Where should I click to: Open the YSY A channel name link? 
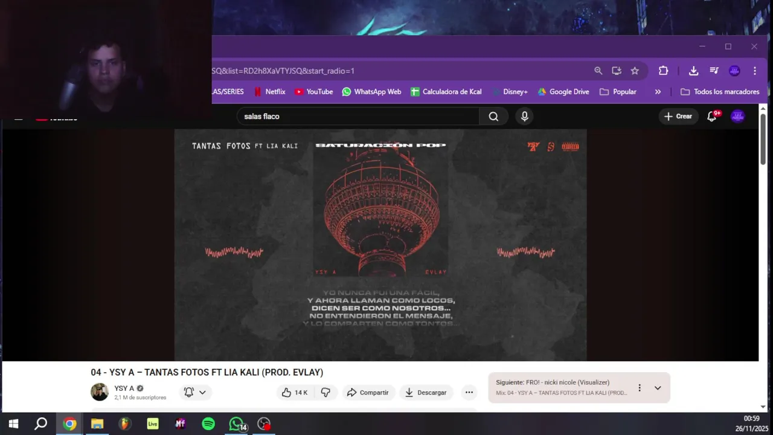click(x=124, y=388)
